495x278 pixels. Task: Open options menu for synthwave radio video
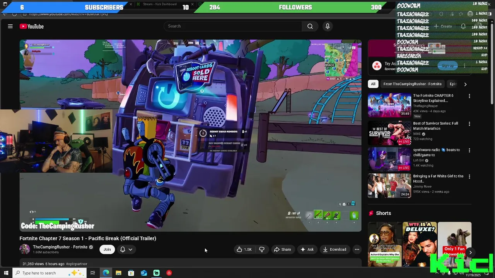click(469, 150)
